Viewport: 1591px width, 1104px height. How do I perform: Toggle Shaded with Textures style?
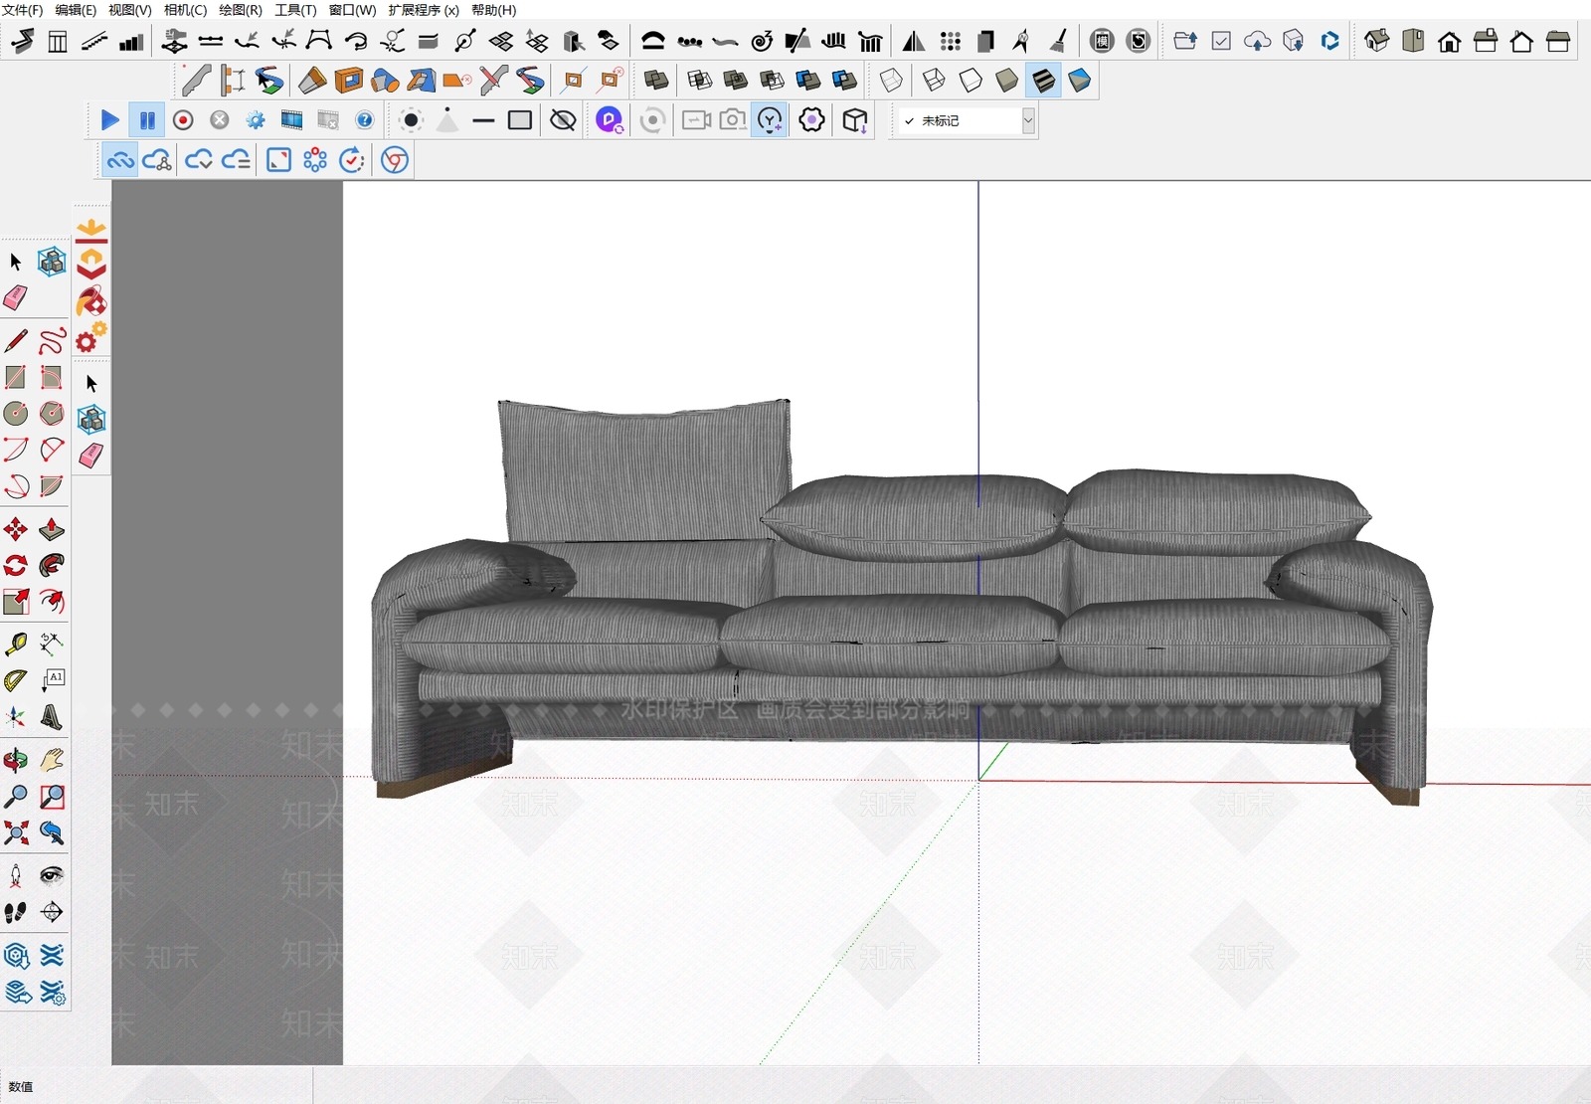1043,80
